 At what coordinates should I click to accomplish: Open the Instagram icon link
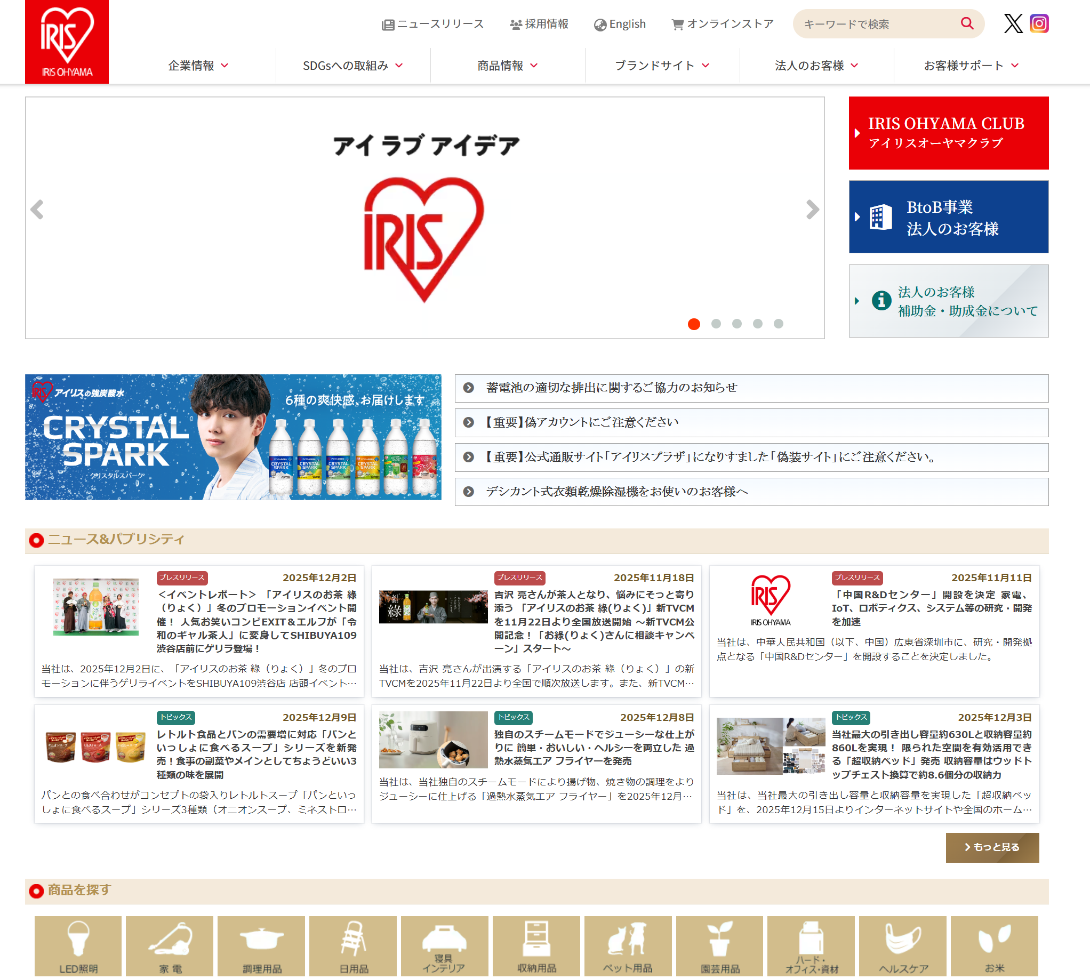[x=1039, y=23]
